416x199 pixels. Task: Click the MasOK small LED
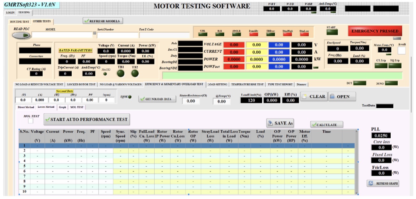(105, 74)
